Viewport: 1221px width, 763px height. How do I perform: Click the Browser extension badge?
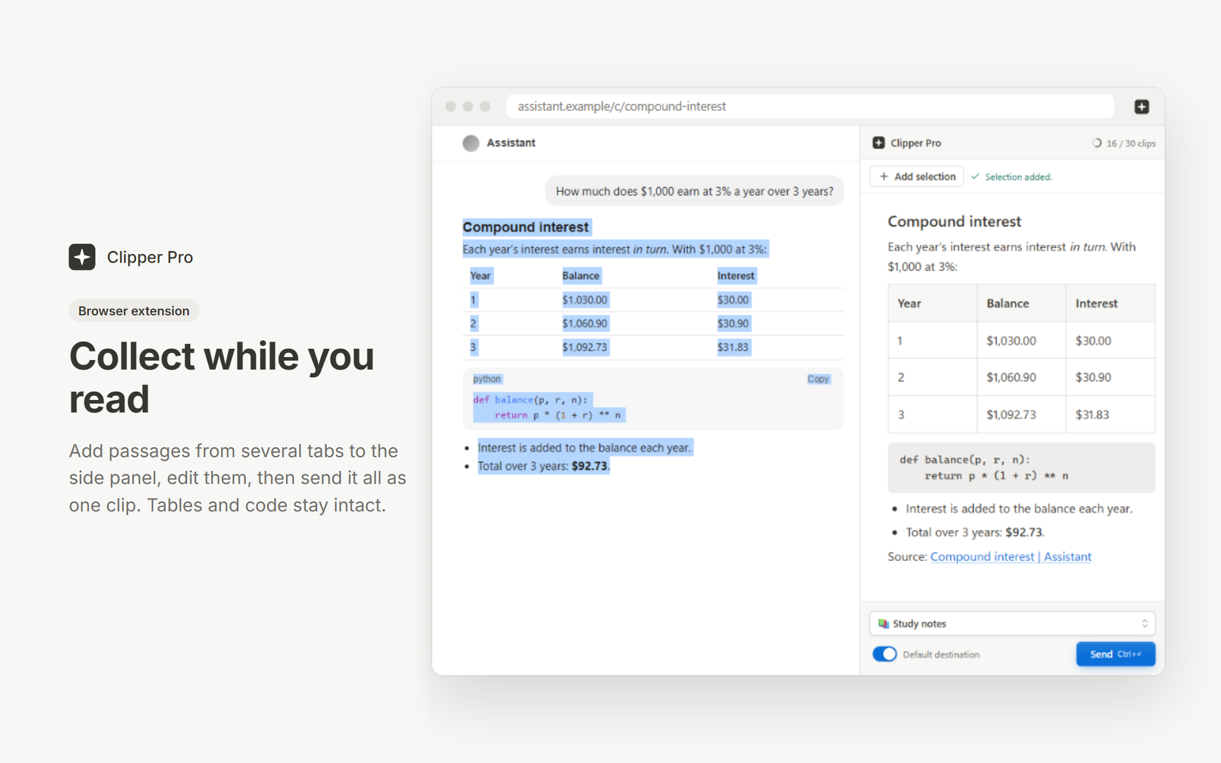134,311
